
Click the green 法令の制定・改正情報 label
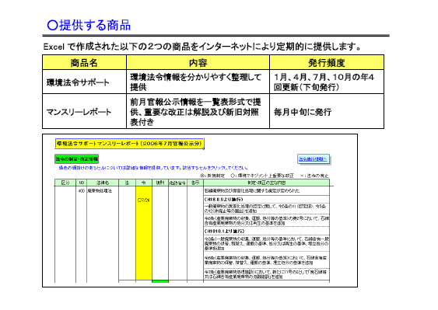76,159
